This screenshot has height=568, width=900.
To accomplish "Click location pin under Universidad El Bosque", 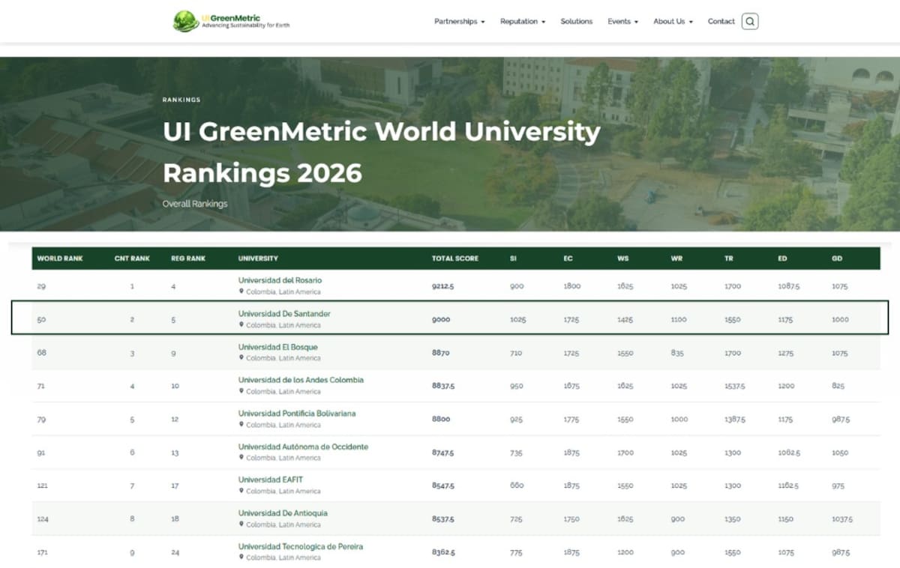I will (x=241, y=358).
